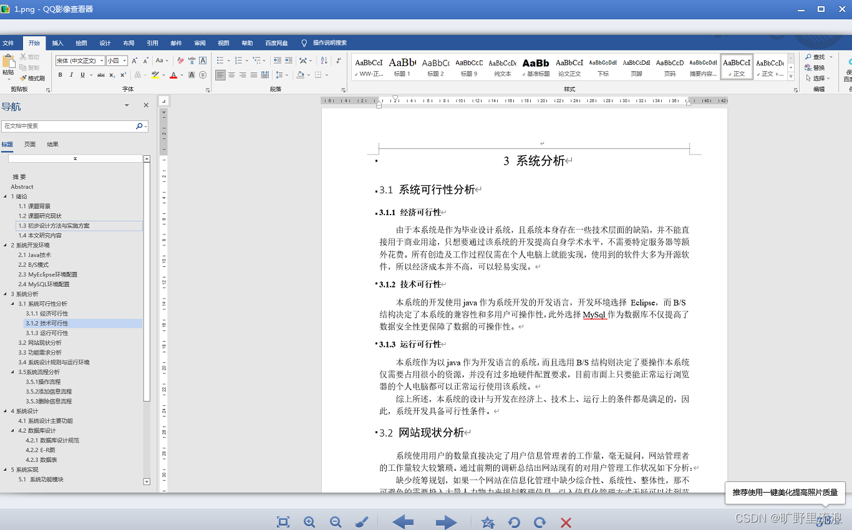The image size is (852, 530).
Task: Click the sort A-Z icon
Action: tap(323, 60)
